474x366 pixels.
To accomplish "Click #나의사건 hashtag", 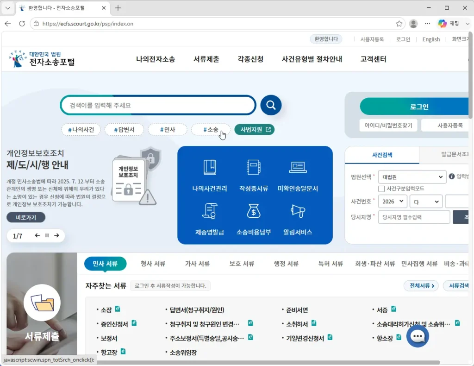I will coord(81,129).
